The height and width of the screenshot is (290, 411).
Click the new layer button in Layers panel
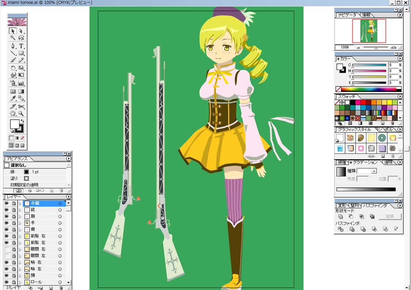[x=51, y=288]
